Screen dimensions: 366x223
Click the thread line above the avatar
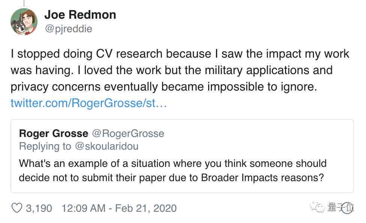[24, 3]
